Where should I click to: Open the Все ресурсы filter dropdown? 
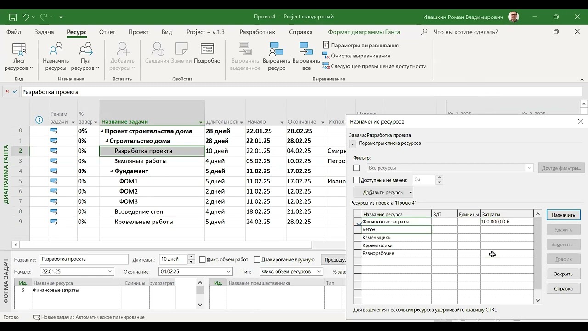click(530, 168)
